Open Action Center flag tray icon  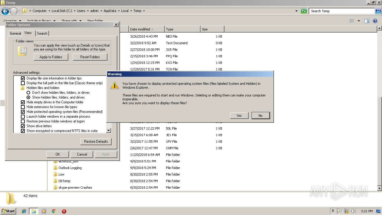click(x=340, y=211)
